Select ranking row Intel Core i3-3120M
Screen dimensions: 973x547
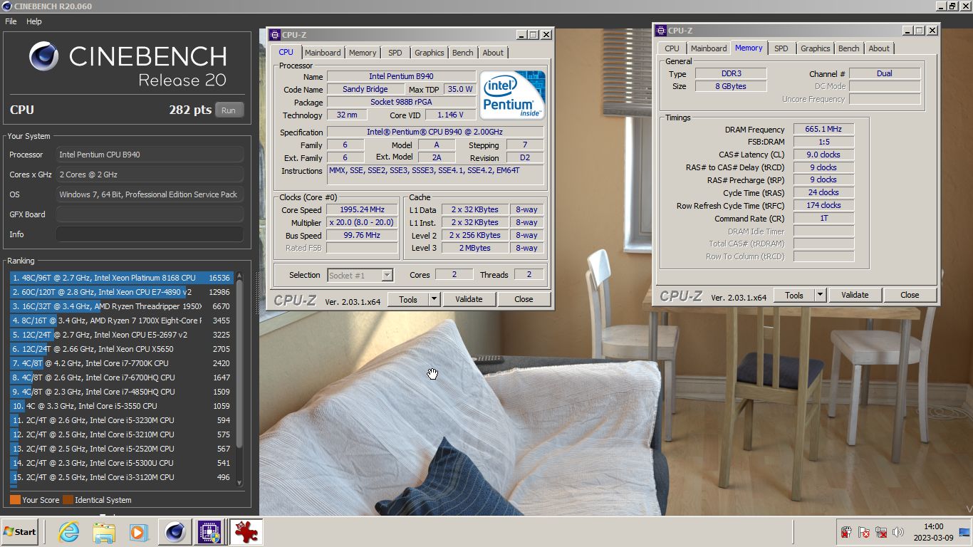pyautogui.click(x=121, y=477)
